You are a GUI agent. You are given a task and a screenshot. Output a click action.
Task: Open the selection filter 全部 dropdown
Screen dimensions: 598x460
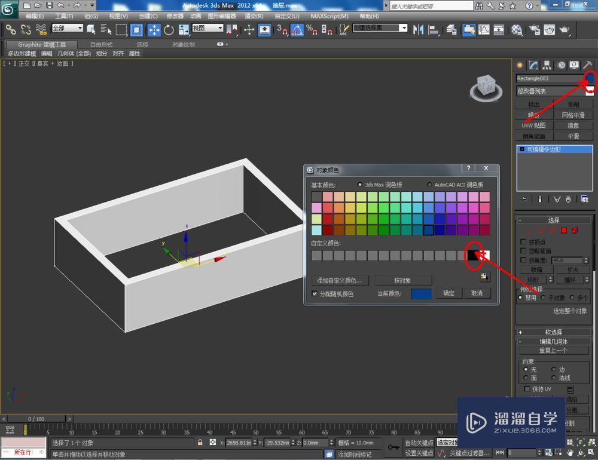pyautogui.click(x=68, y=27)
